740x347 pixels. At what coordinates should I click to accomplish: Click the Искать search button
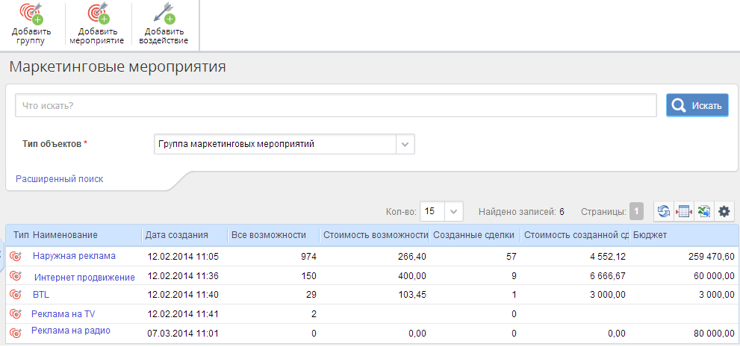pos(697,106)
